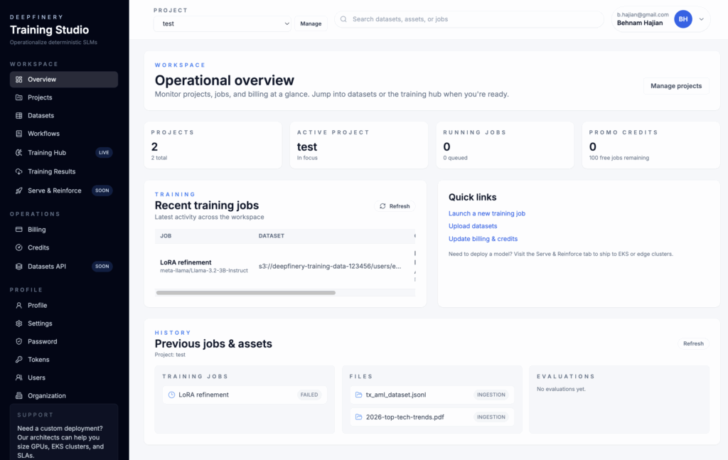Click the Upload datasets link
This screenshot has height=460, width=728.
point(473,226)
